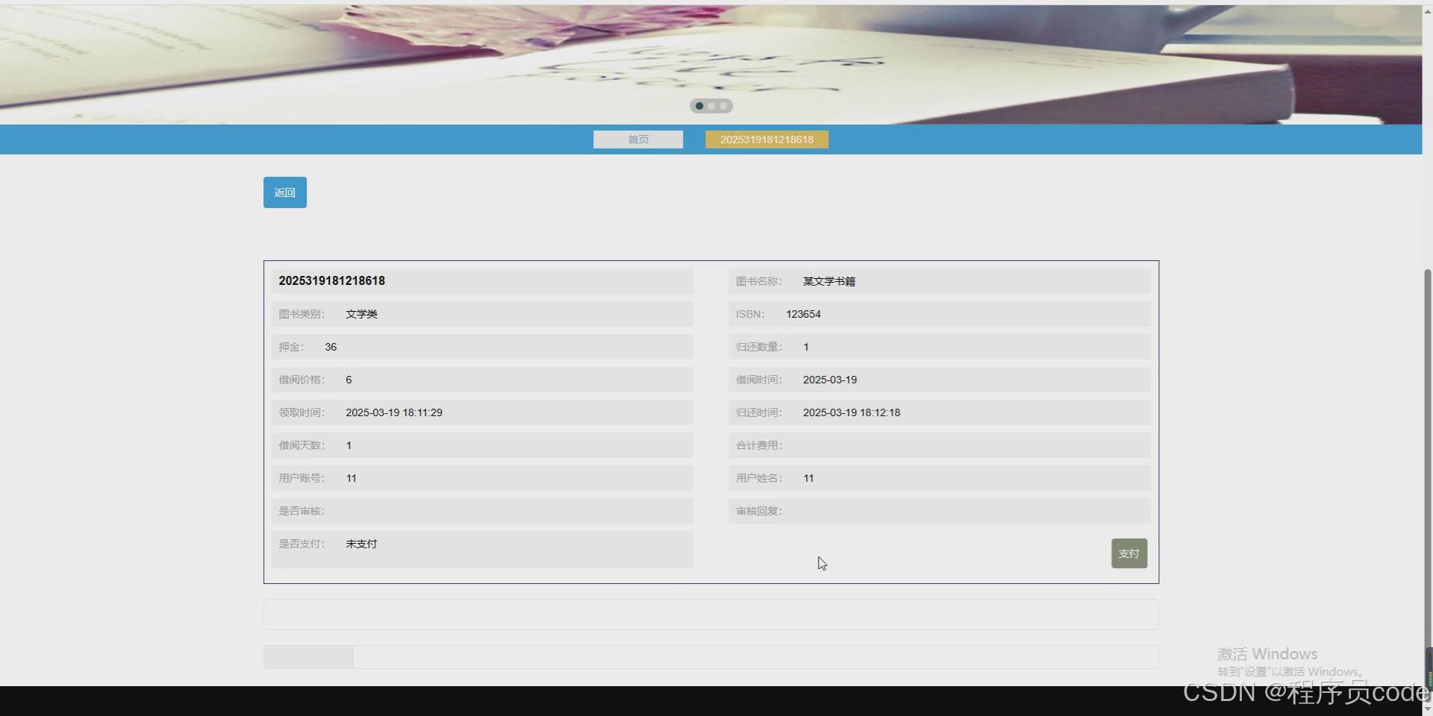Click the 合计费用 label
Viewport: 1433px width, 716px height.
tap(759, 445)
